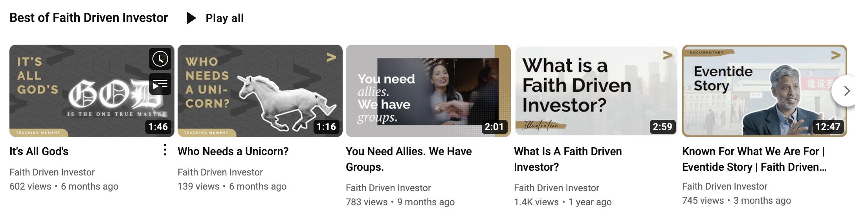855x217 pixels.
Task: Click Play all text
Action: click(x=224, y=18)
